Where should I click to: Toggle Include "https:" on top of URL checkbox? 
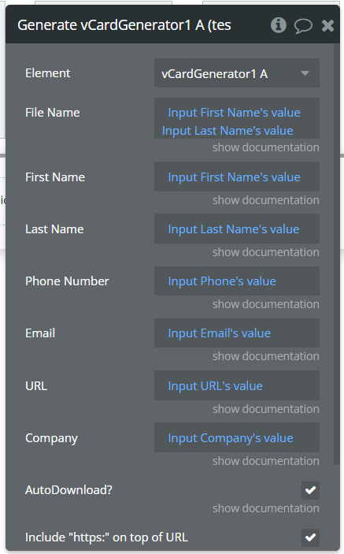(x=310, y=537)
